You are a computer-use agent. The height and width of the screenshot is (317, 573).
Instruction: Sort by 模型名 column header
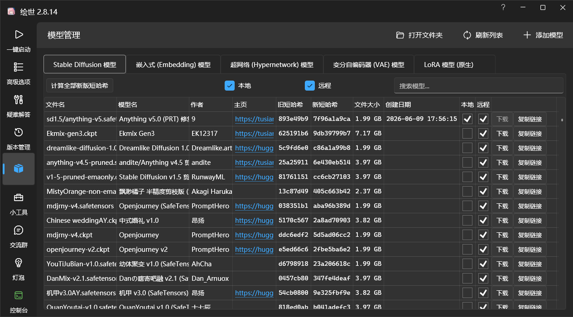pos(153,105)
